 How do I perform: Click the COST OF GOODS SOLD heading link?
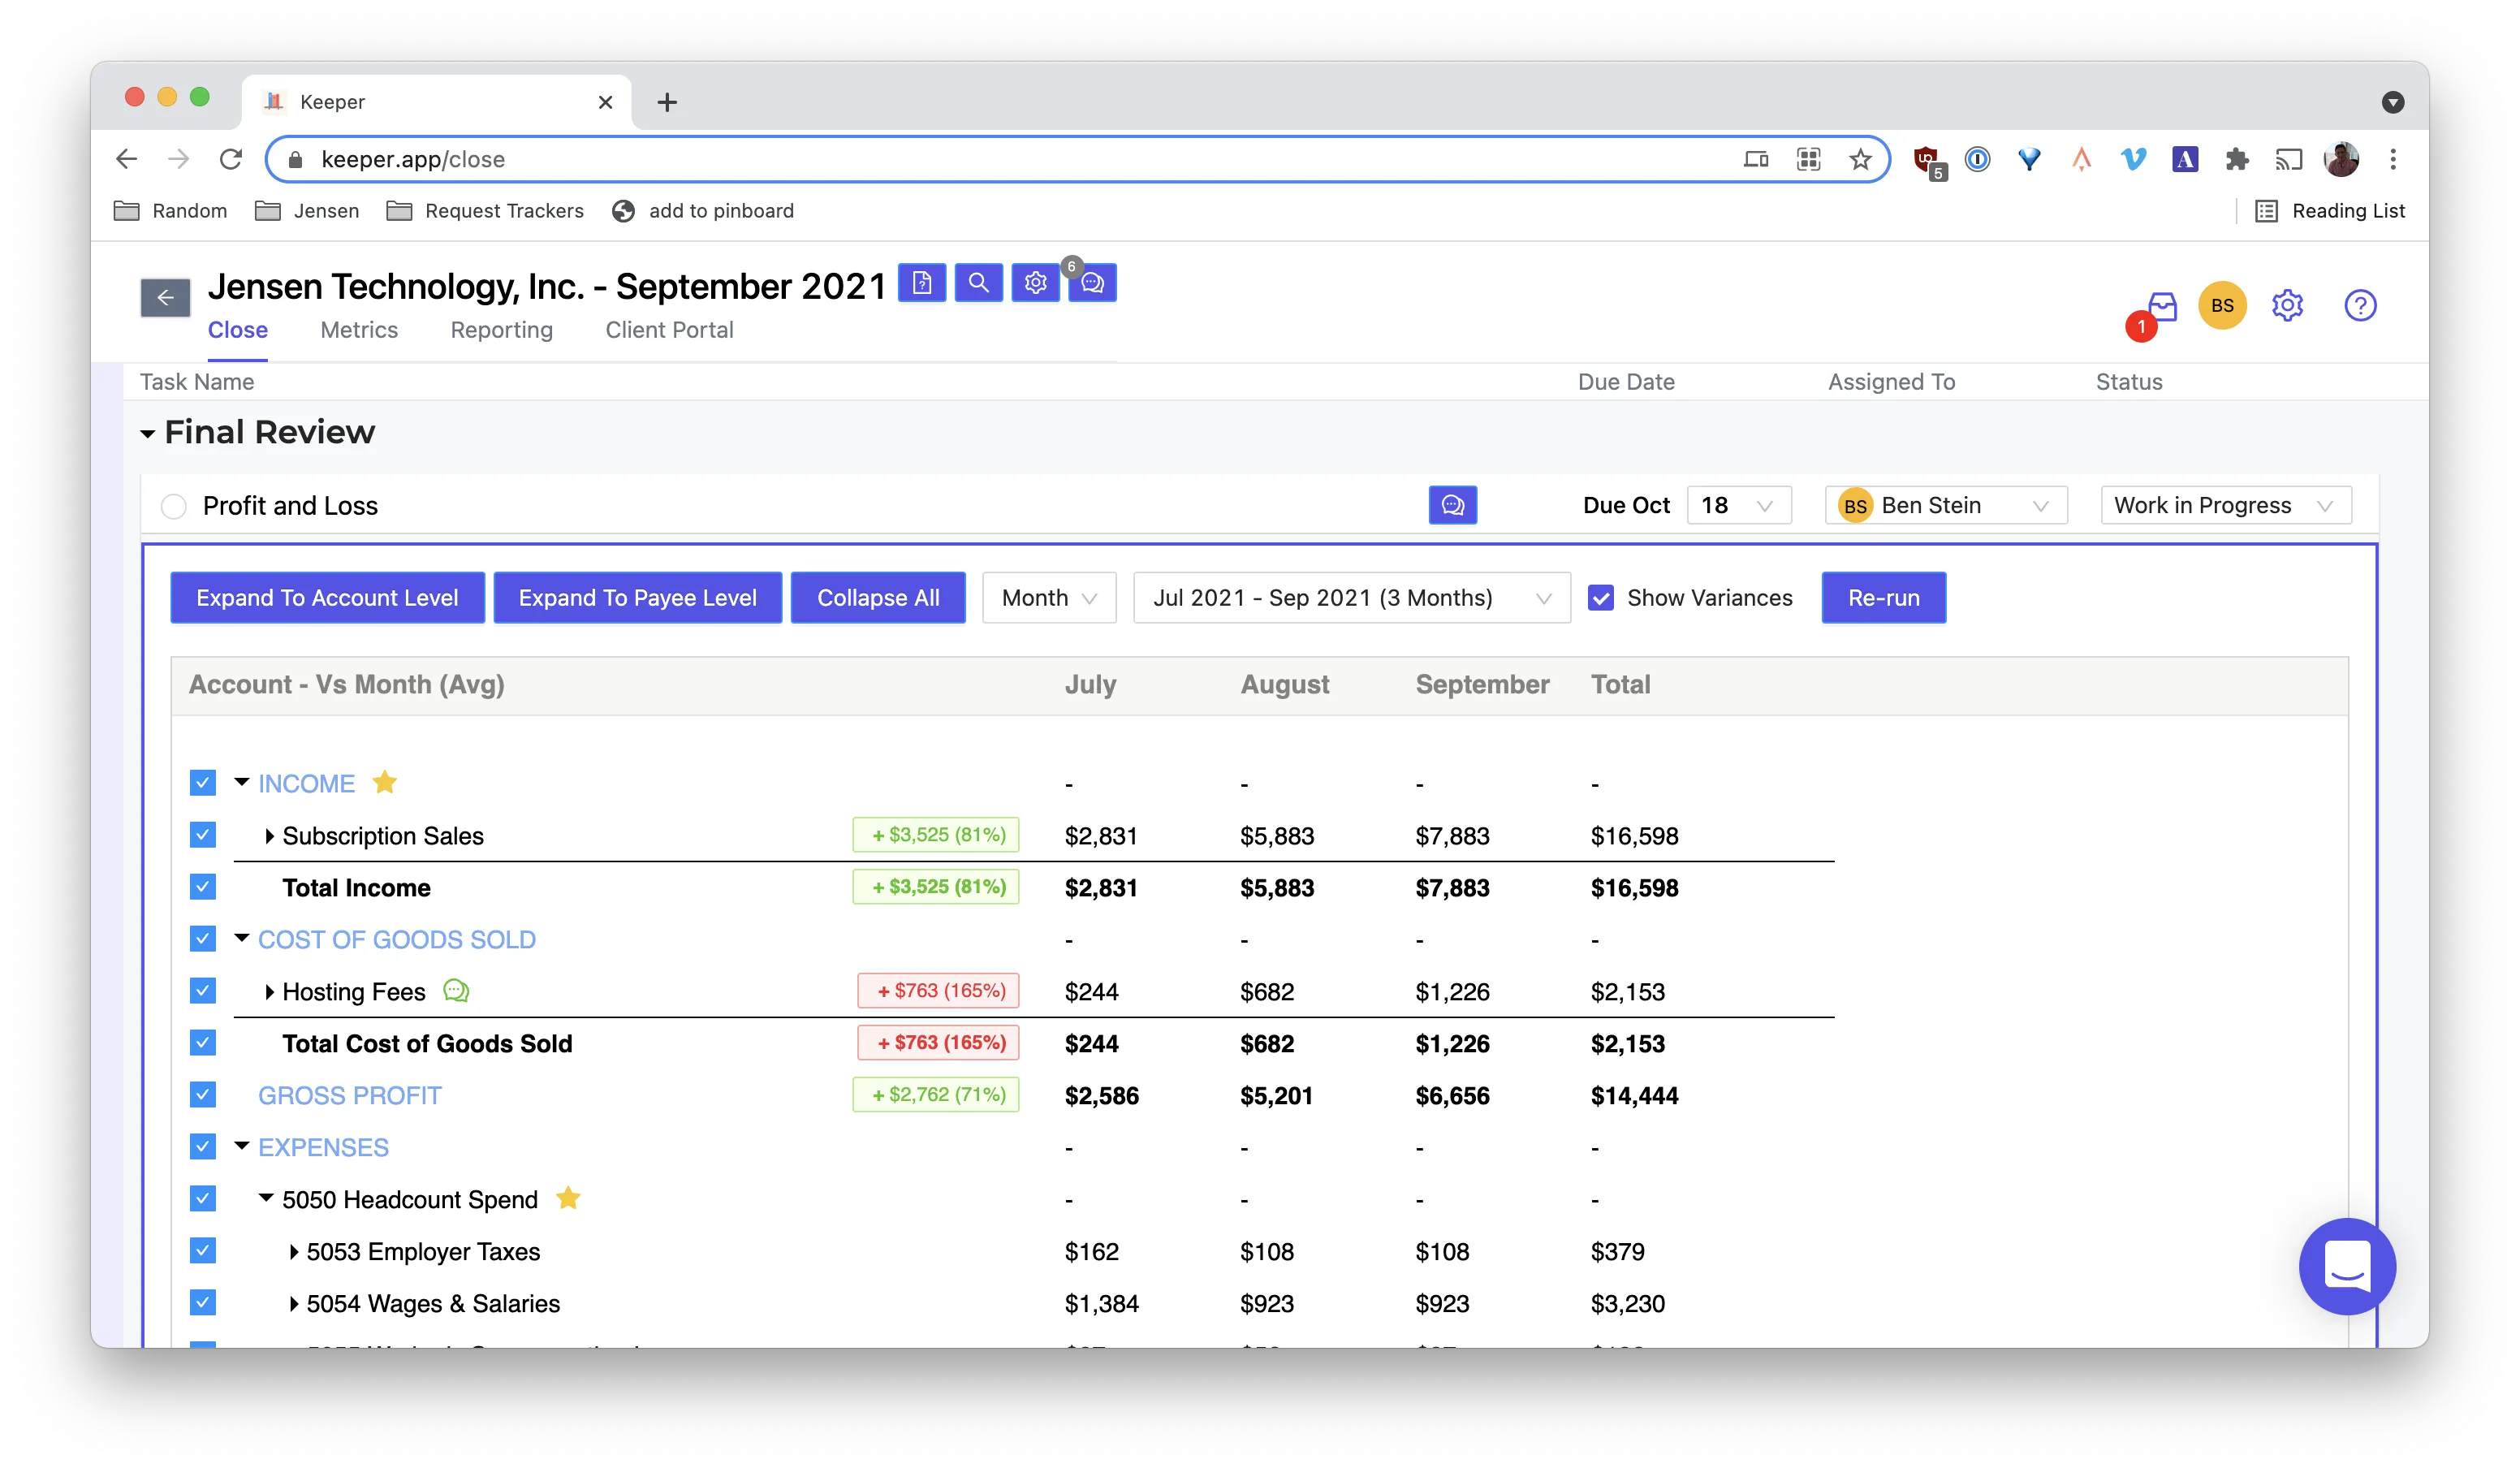click(x=397, y=939)
